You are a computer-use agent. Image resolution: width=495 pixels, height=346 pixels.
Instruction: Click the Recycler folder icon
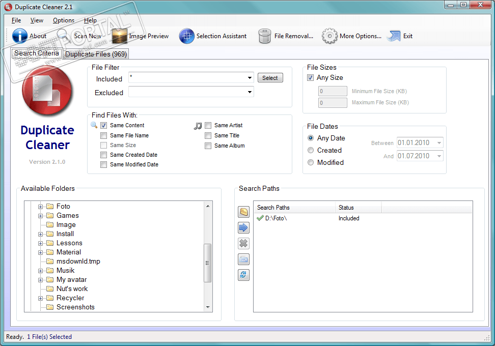pos(50,298)
